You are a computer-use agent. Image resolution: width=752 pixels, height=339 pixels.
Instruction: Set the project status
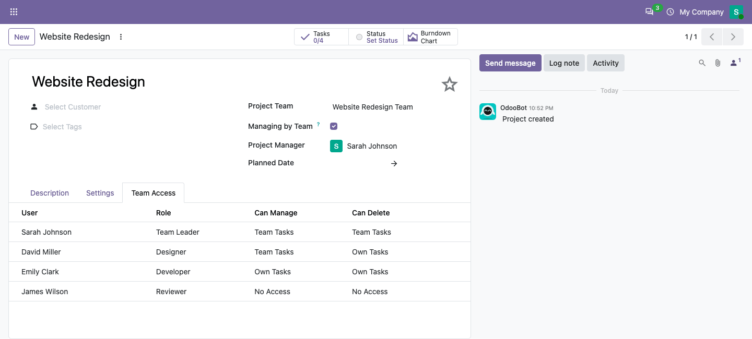(376, 37)
